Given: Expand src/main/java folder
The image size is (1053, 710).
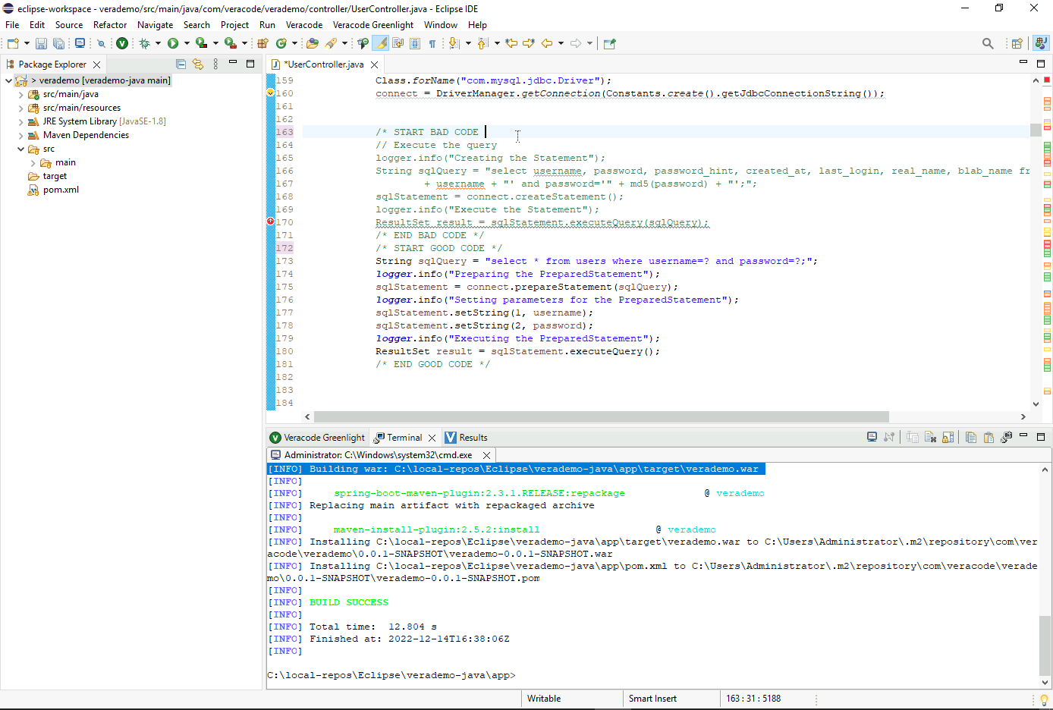Looking at the screenshot, I should pos(20,95).
